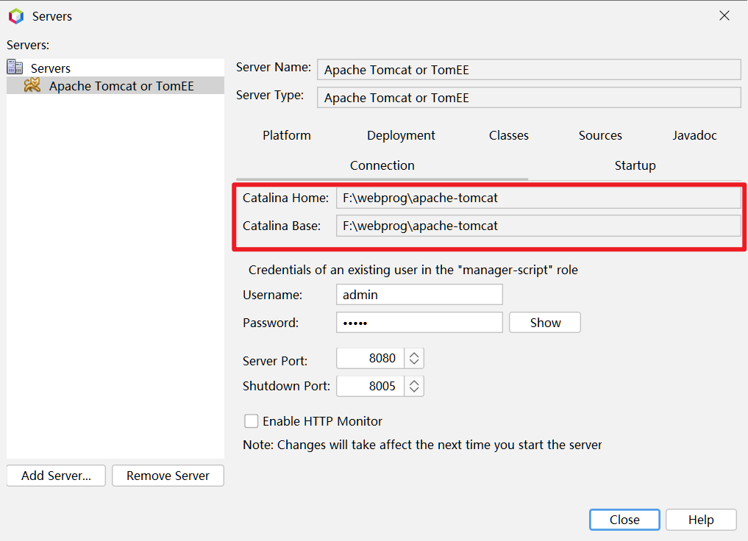Click the Catalina Home label
Screen dimensions: 748x541
point(286,198)
